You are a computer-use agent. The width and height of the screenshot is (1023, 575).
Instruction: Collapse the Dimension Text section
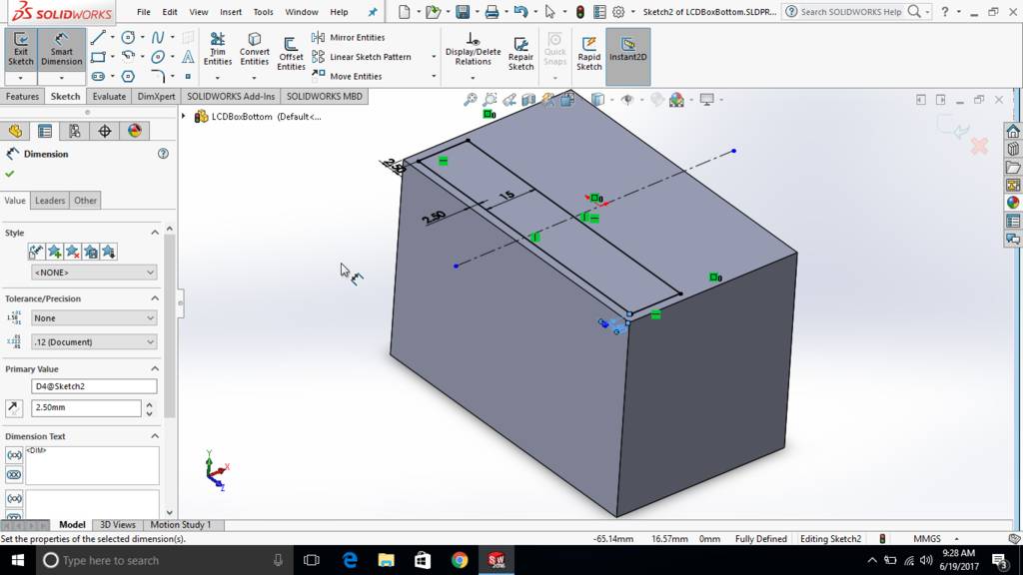coord(155,436)
